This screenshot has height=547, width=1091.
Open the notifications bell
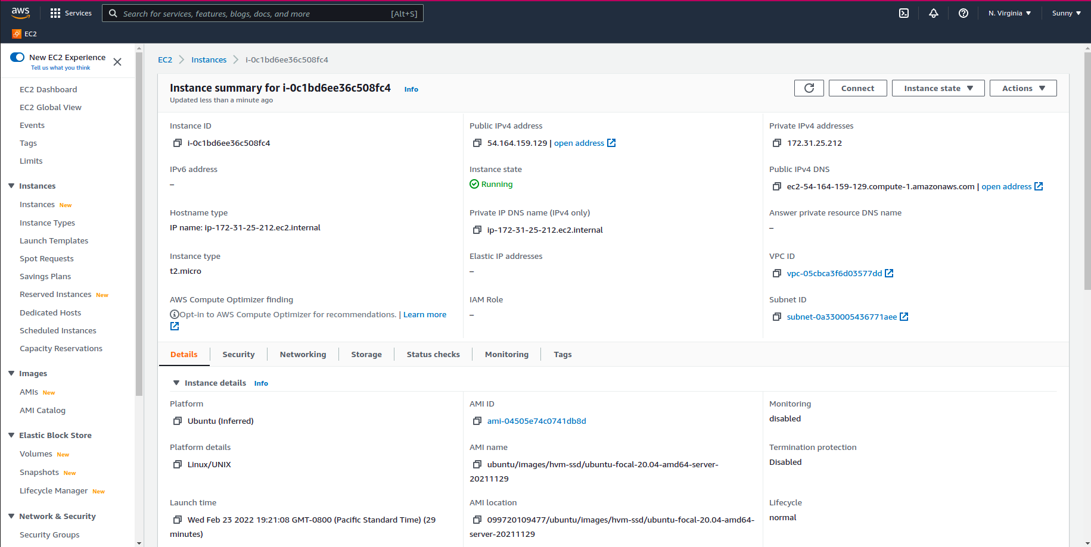tap(934, 13)
